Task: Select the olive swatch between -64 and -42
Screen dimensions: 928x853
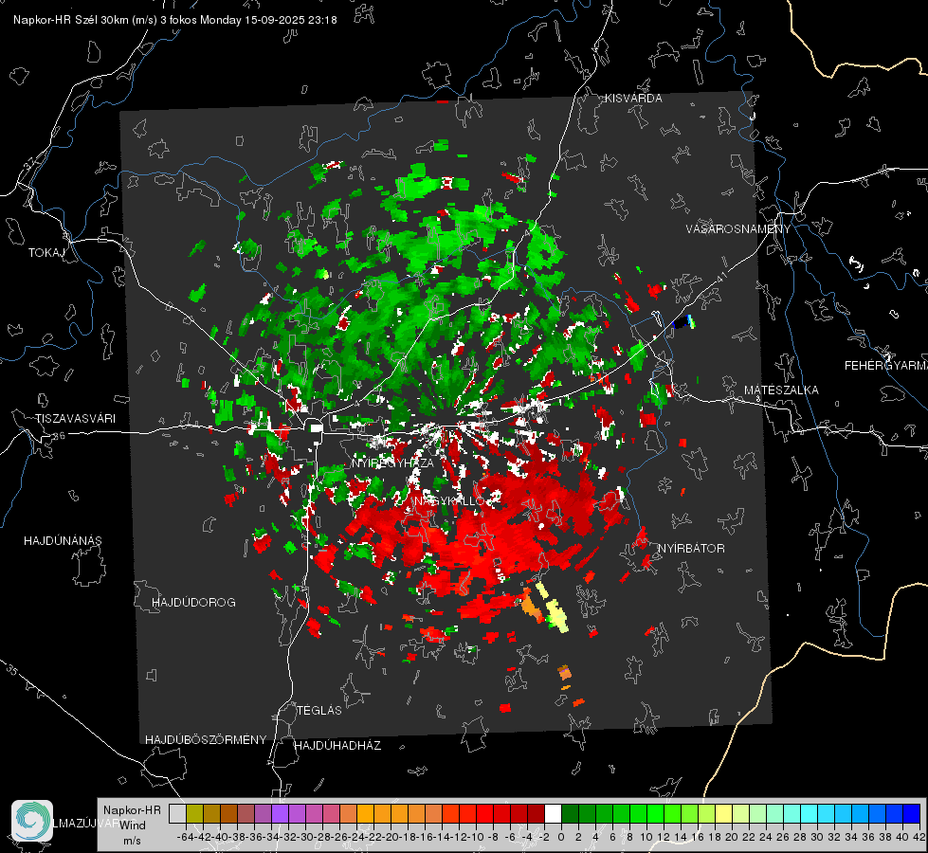Action: pyautogui.click(x=194, y=814)
